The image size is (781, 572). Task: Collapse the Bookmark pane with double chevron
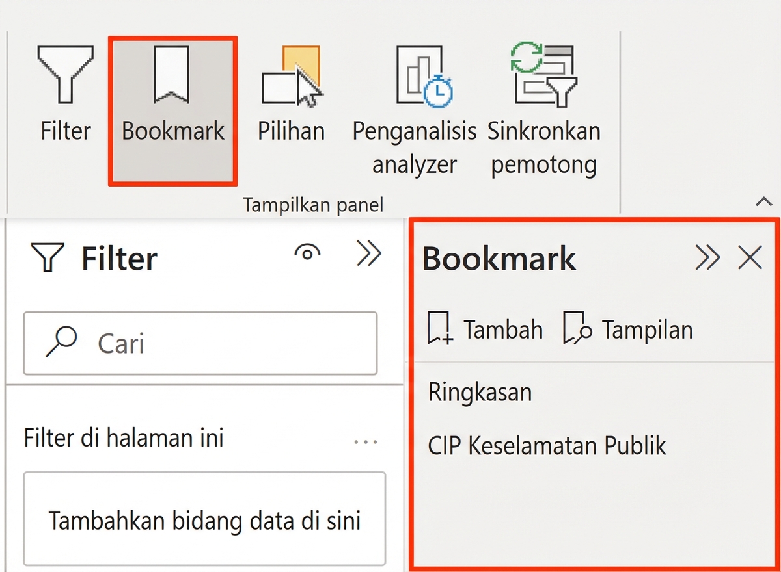pyautogui.click(x=707, y=257)
